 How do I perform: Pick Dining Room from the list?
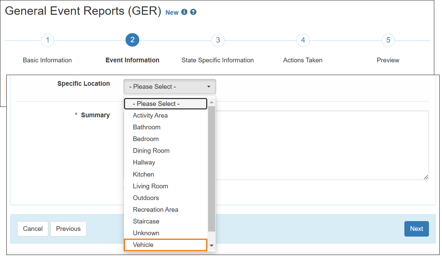coord(166,151)
